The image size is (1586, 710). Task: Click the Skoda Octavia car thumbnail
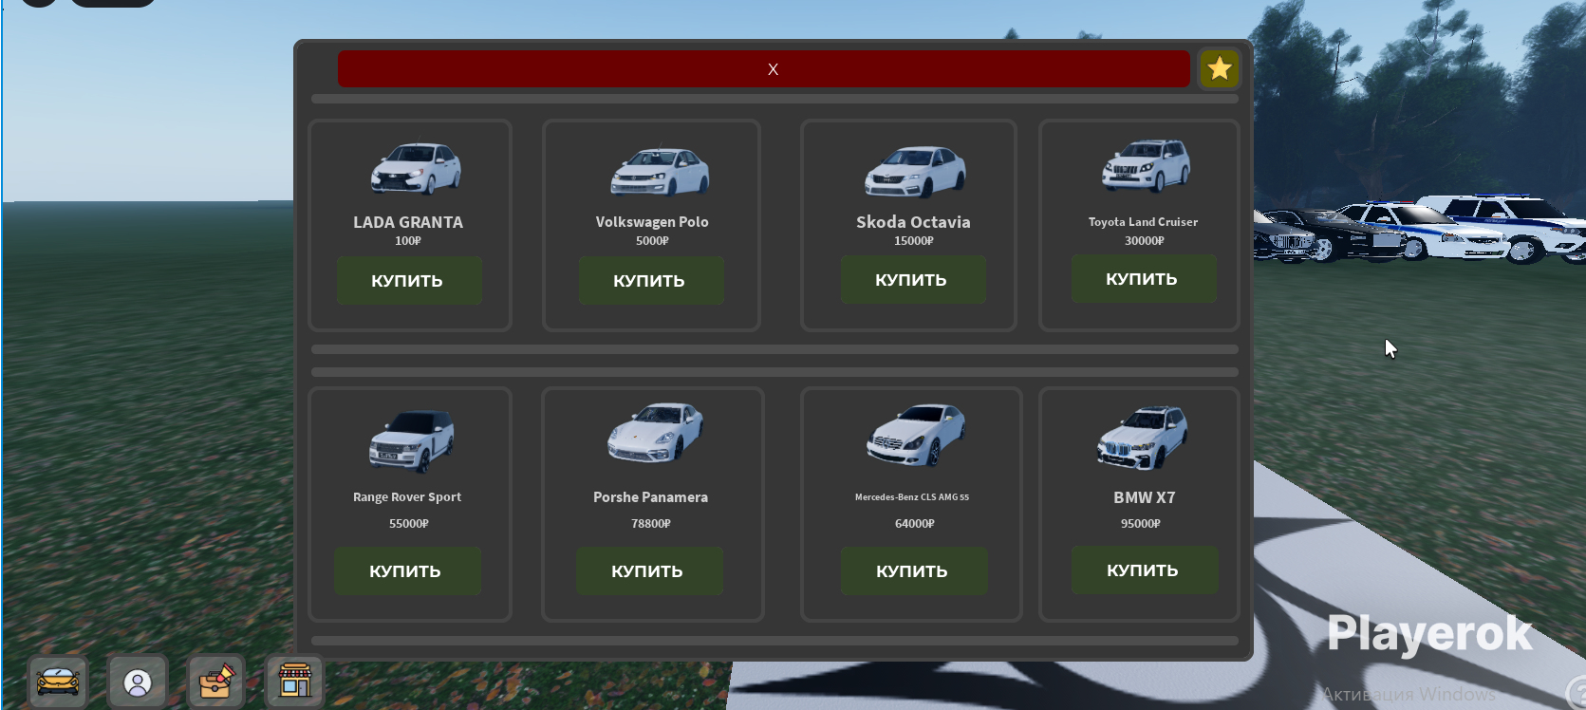tap(915, 172)
